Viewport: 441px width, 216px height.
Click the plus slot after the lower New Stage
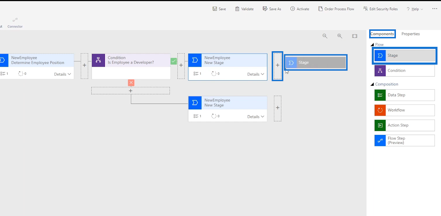point(278,108)
